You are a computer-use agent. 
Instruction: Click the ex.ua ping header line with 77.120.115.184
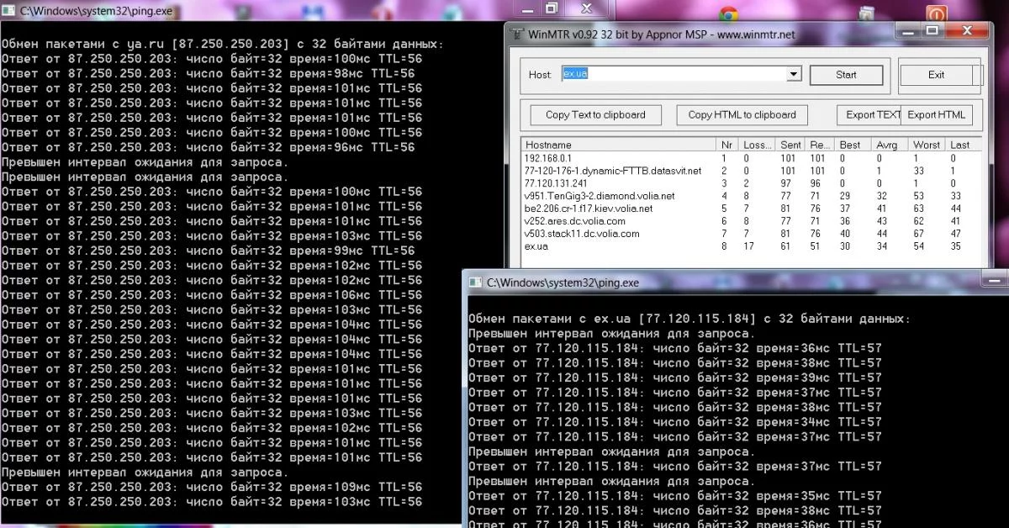689,319
